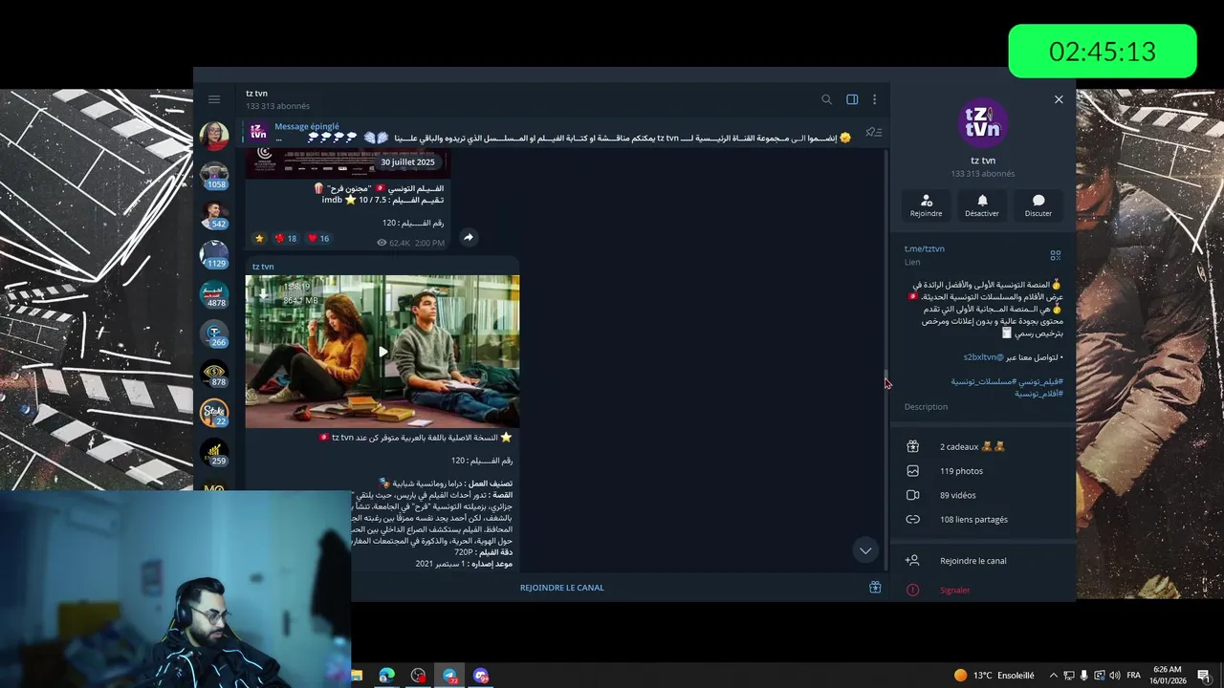The width and height of the screenshot is (1224, 688).
Task: Open the sidebar chat with 266 unread
Action: click(x=214, y=334)
